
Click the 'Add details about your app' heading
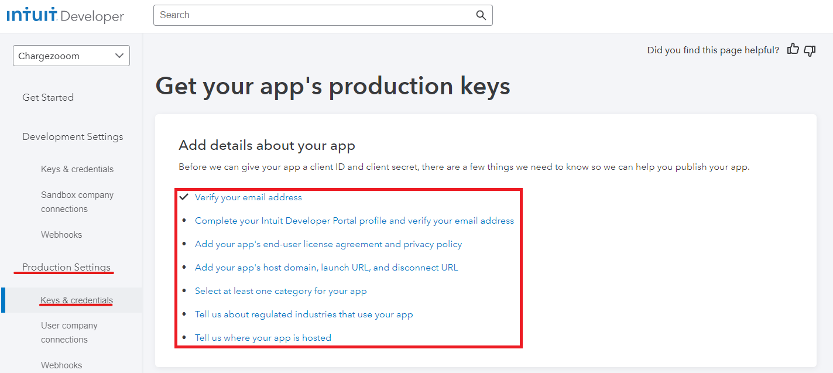(267, 145)
